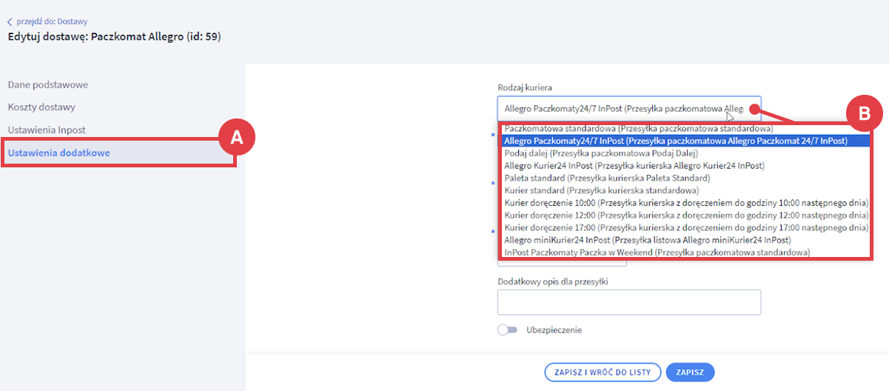889x391 pixels.
Task: Select the Ustawienia dodatkowe section
Action: [59, 153]
